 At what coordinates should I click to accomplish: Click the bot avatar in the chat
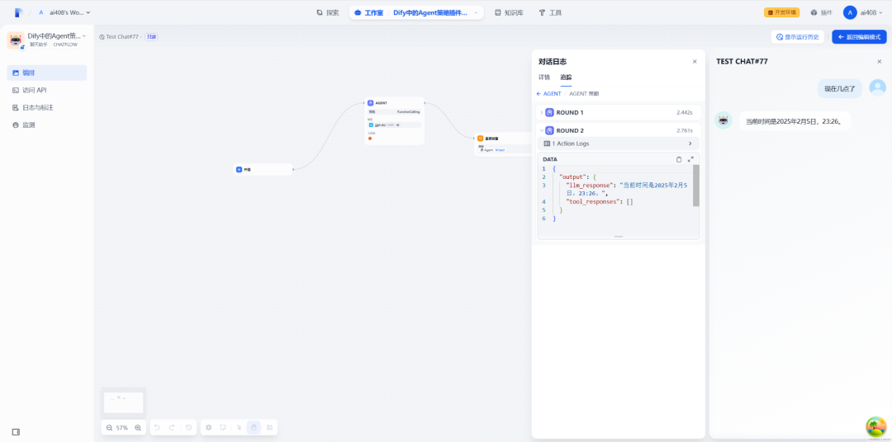click(x=723, y=120)
